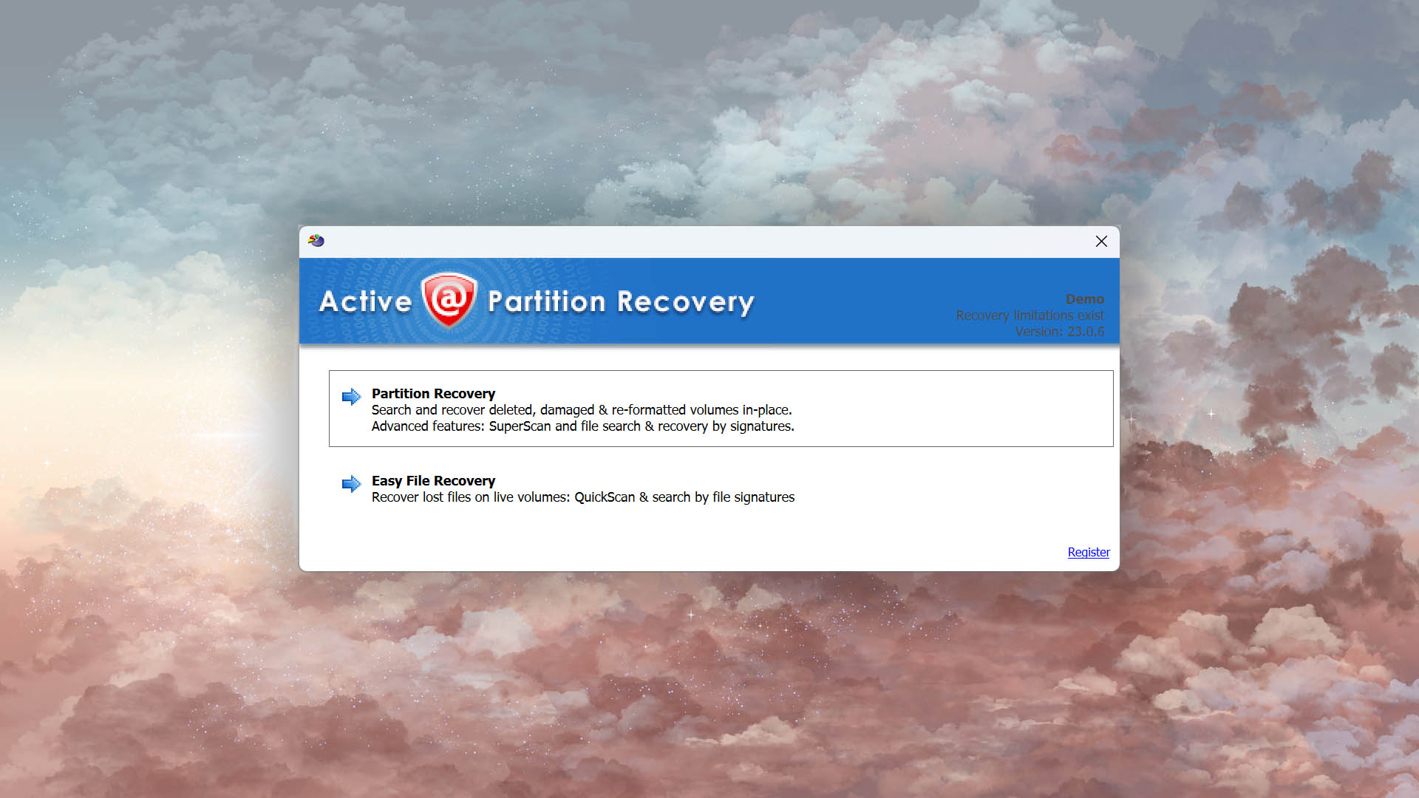1419x798 pixels.
Task: Click the 'Recovery limitations exist' text
Action: 1030,315
